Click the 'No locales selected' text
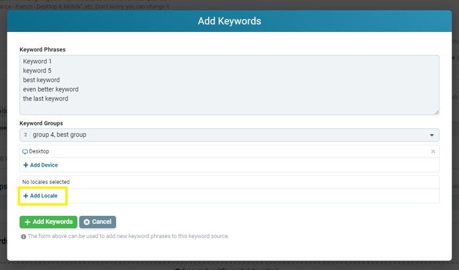Viewport: 459px width, 270px height. point(46,182)
